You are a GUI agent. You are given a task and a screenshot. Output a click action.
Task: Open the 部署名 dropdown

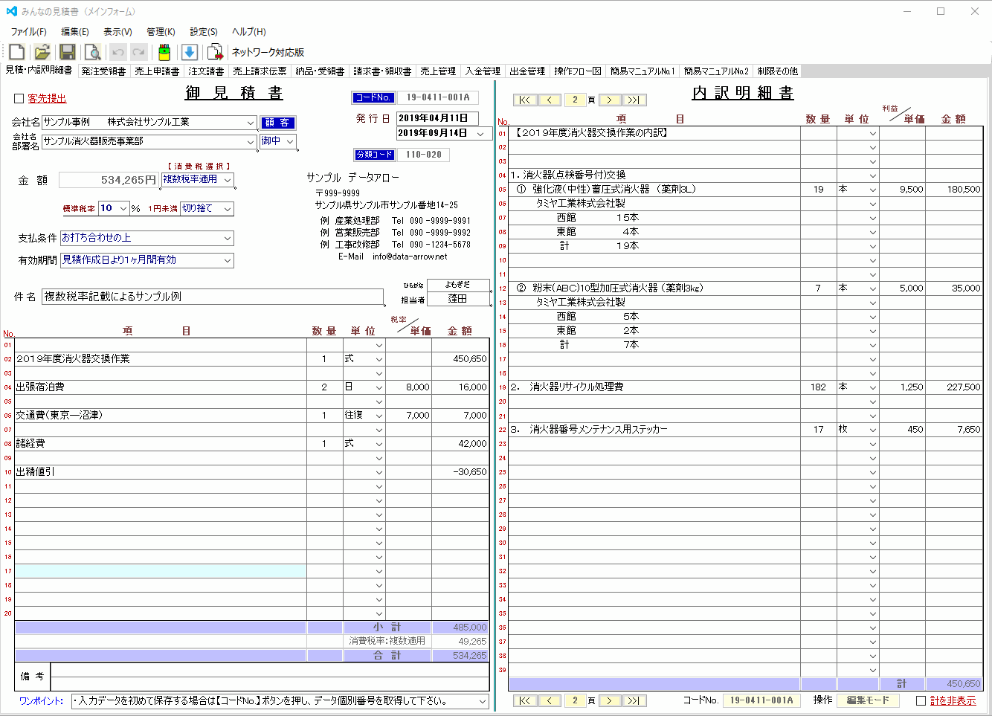(251, 141)
